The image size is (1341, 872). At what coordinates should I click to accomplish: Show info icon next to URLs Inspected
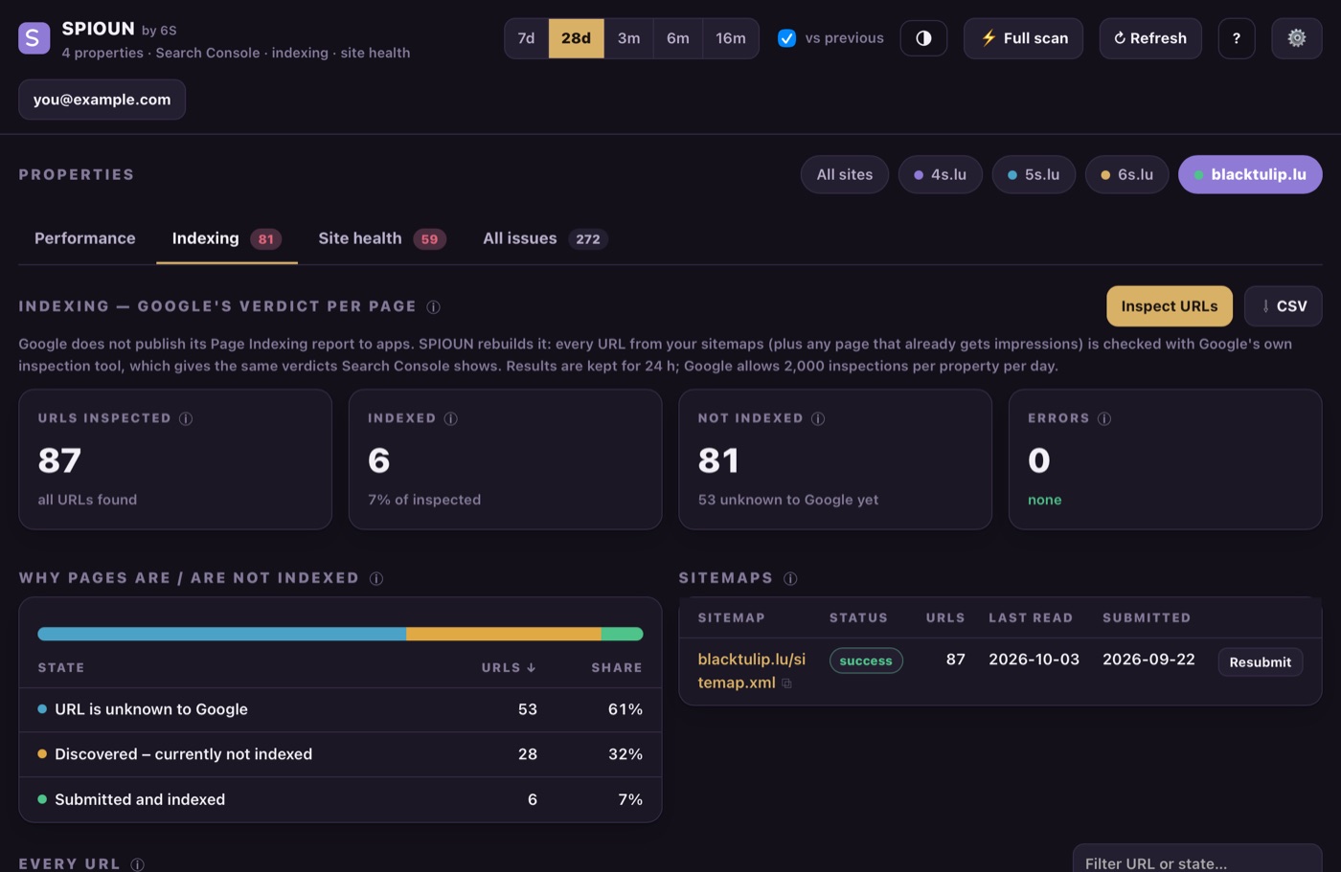(186, 418)
